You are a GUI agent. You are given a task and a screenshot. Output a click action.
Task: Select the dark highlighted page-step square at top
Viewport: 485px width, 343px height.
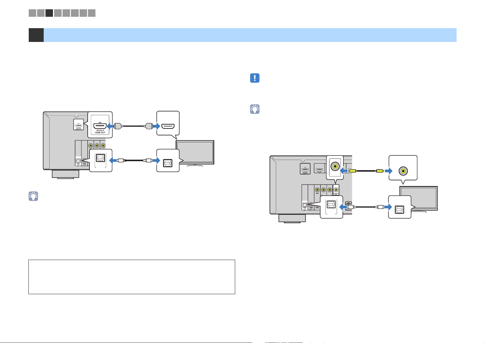49,13
